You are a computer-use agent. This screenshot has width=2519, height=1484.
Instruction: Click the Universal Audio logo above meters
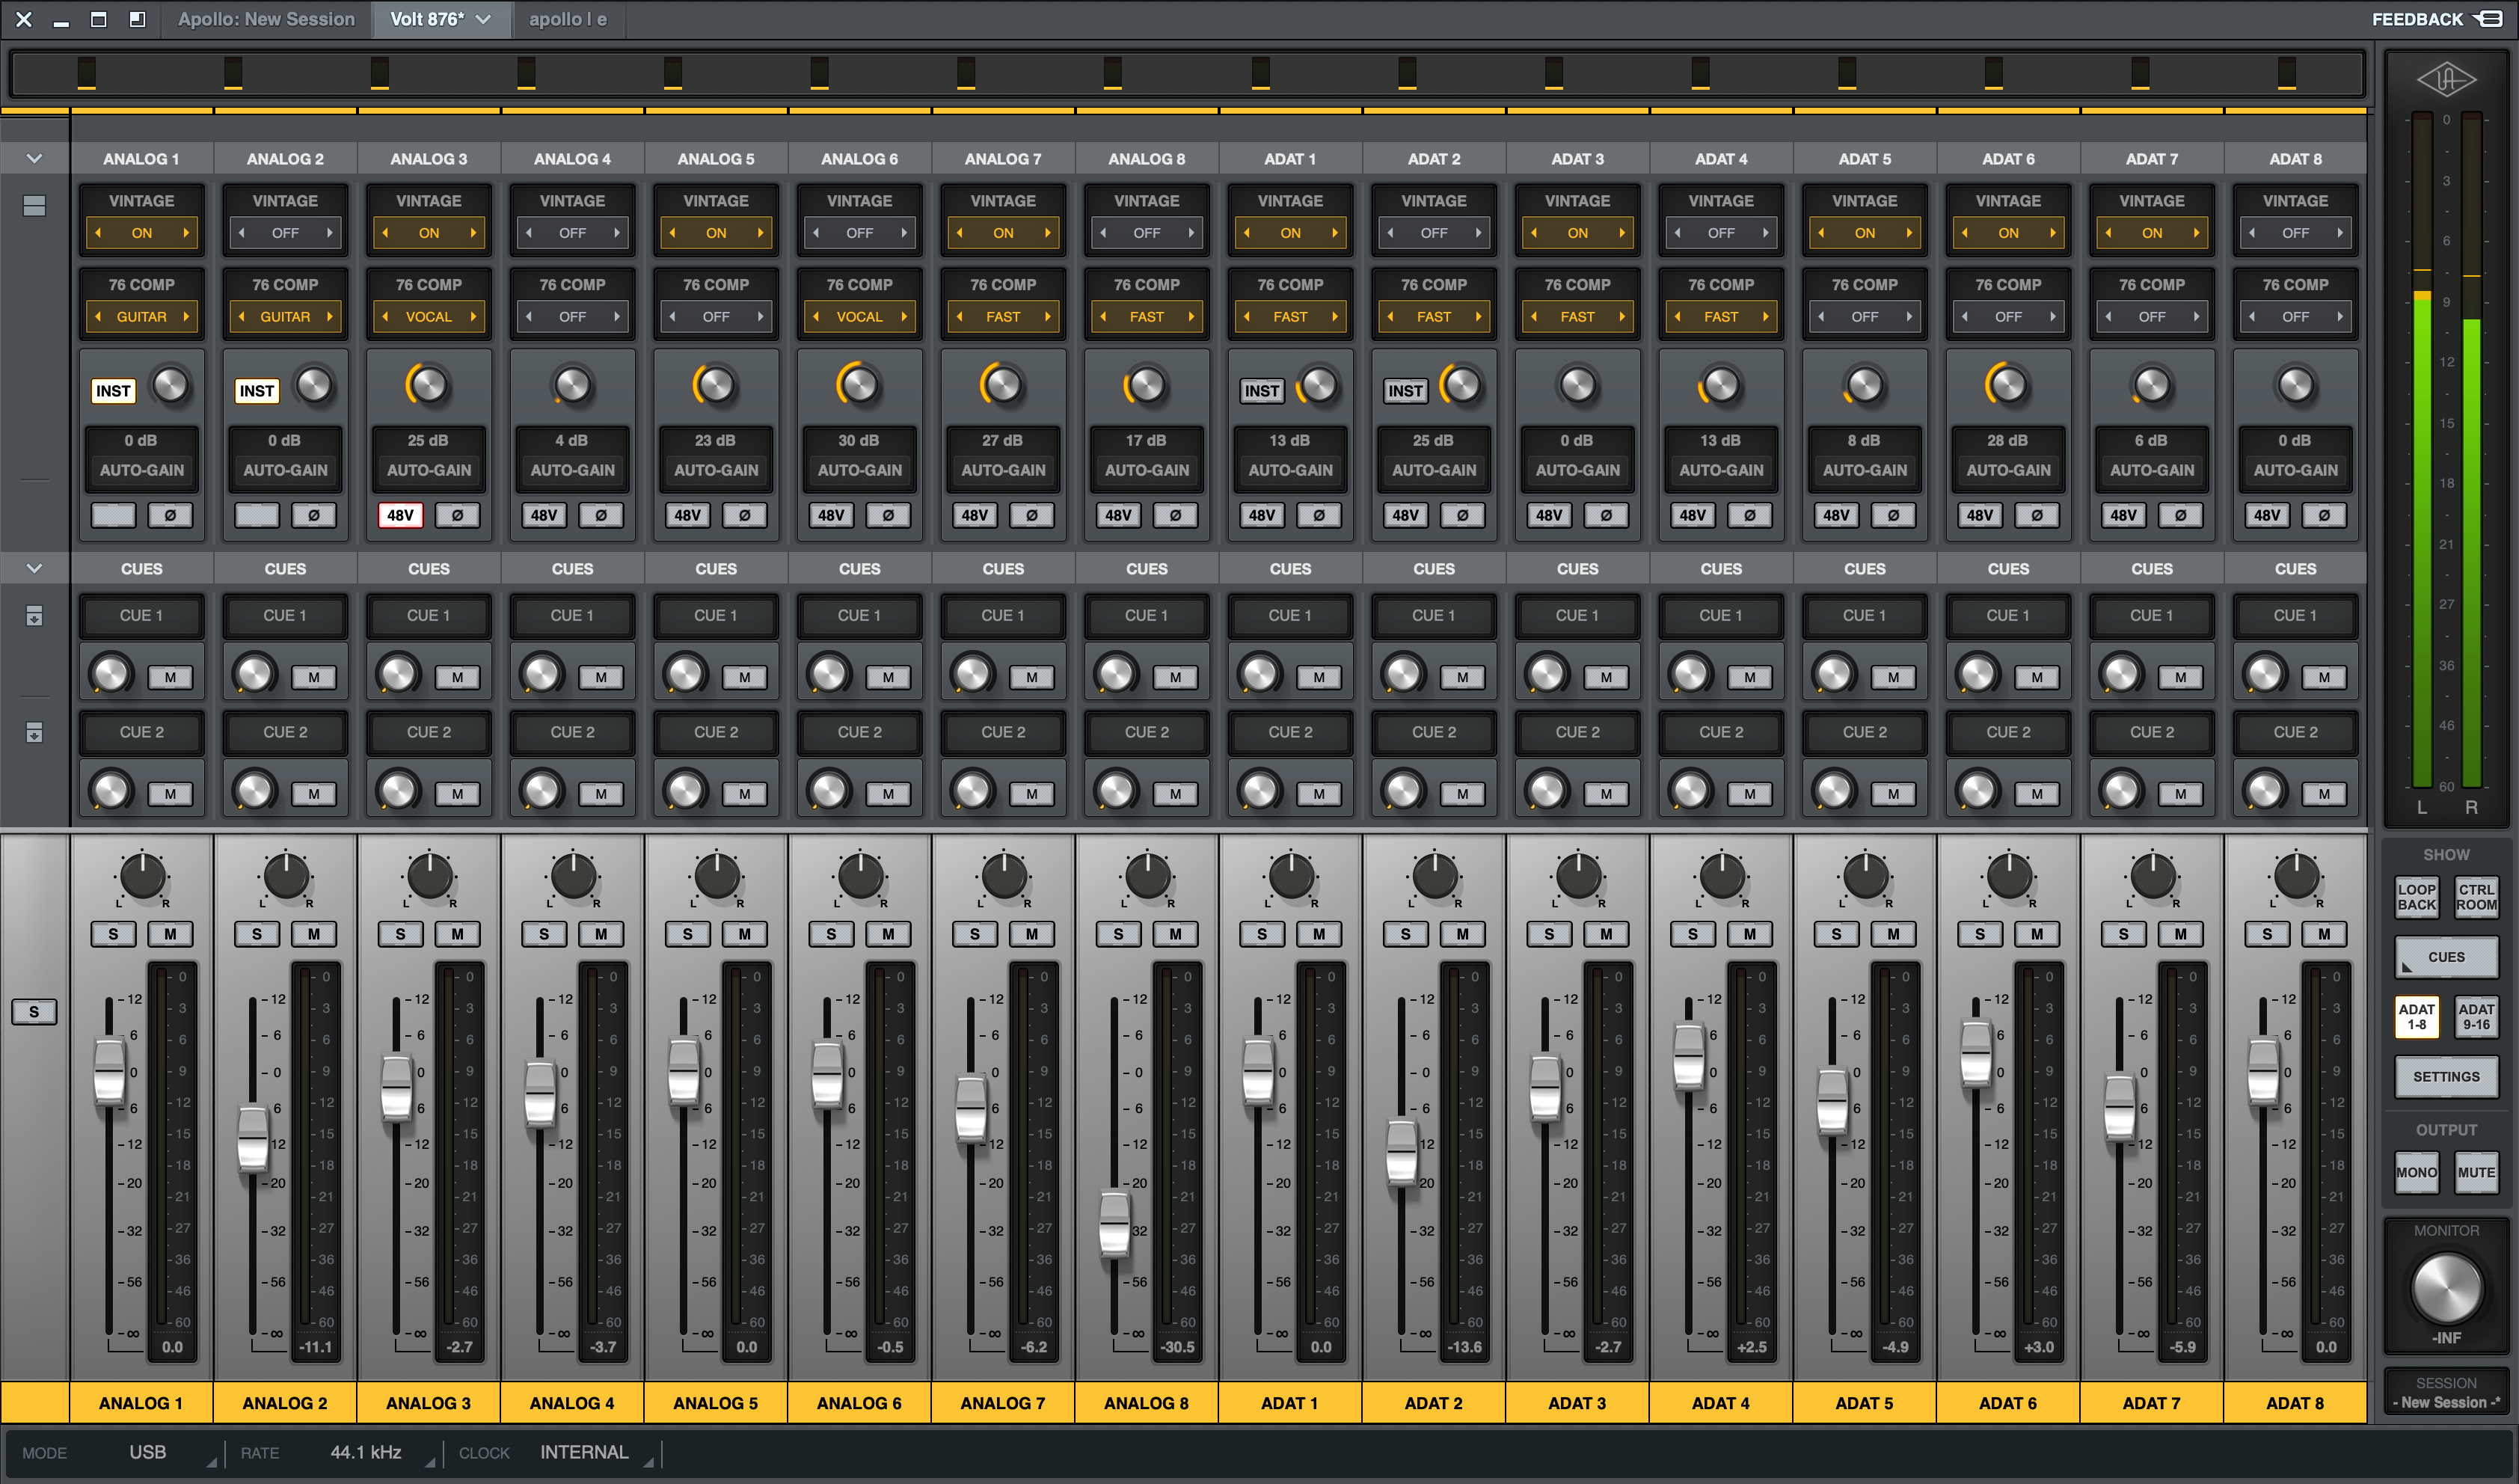[x=2446, y=80]
